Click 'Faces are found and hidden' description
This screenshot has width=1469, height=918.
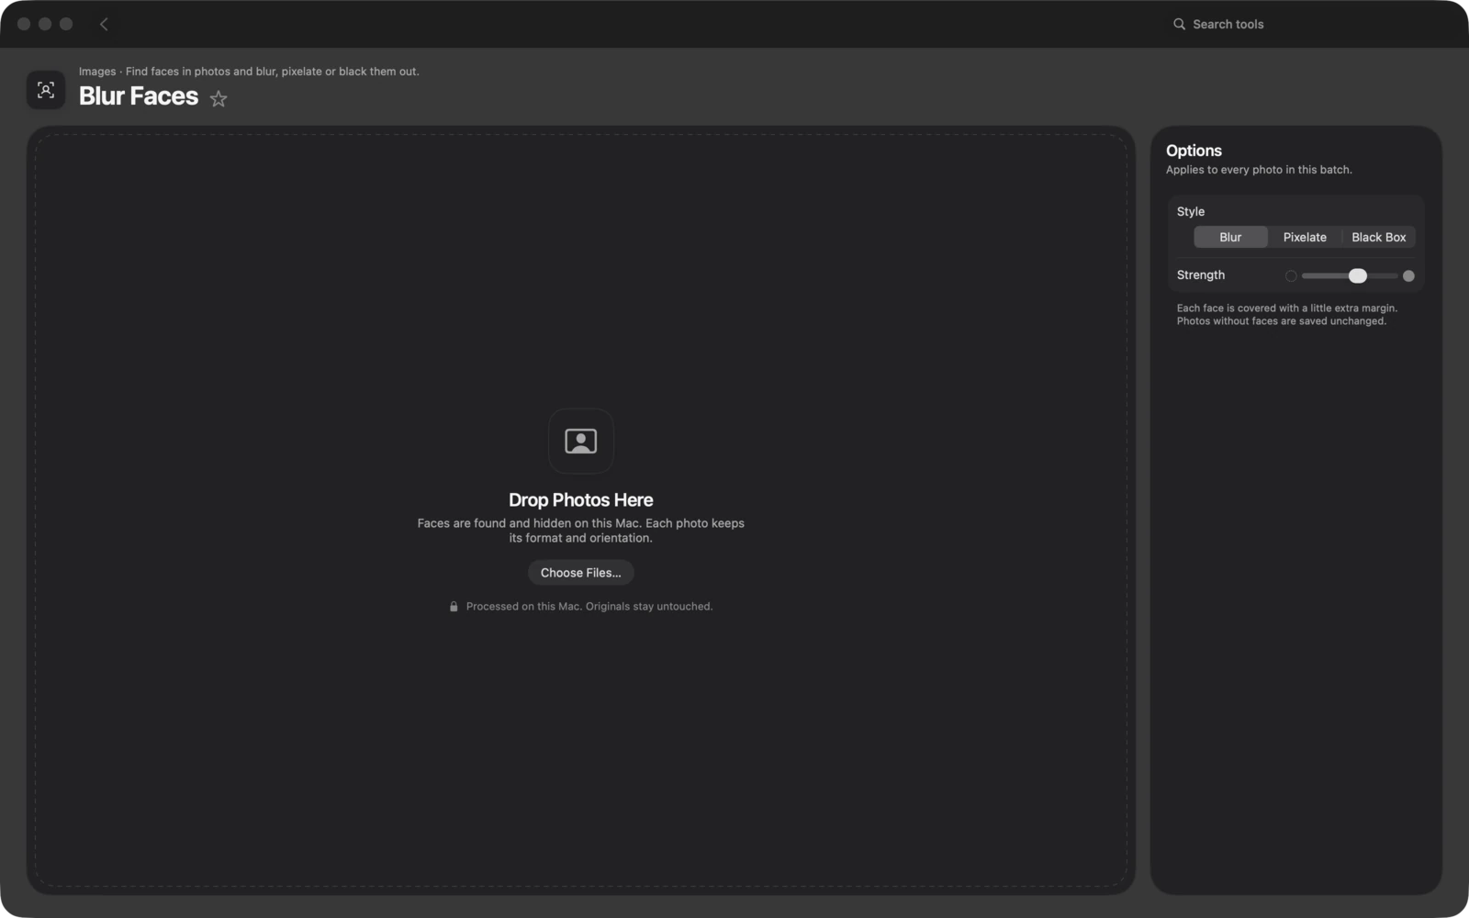point(581,531)
